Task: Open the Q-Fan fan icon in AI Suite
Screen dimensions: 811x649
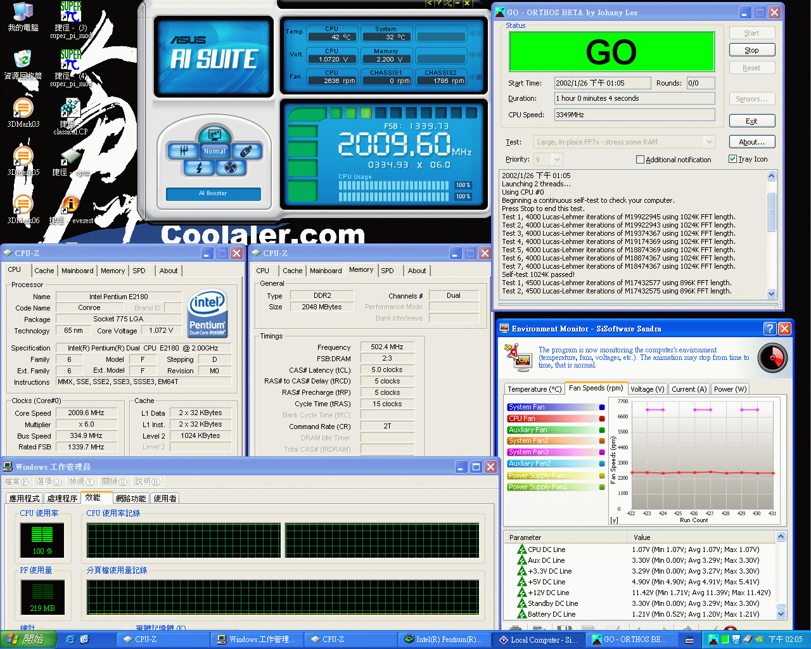Action: (230, 167)
